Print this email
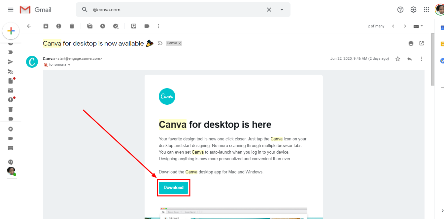 click(411, 43)
